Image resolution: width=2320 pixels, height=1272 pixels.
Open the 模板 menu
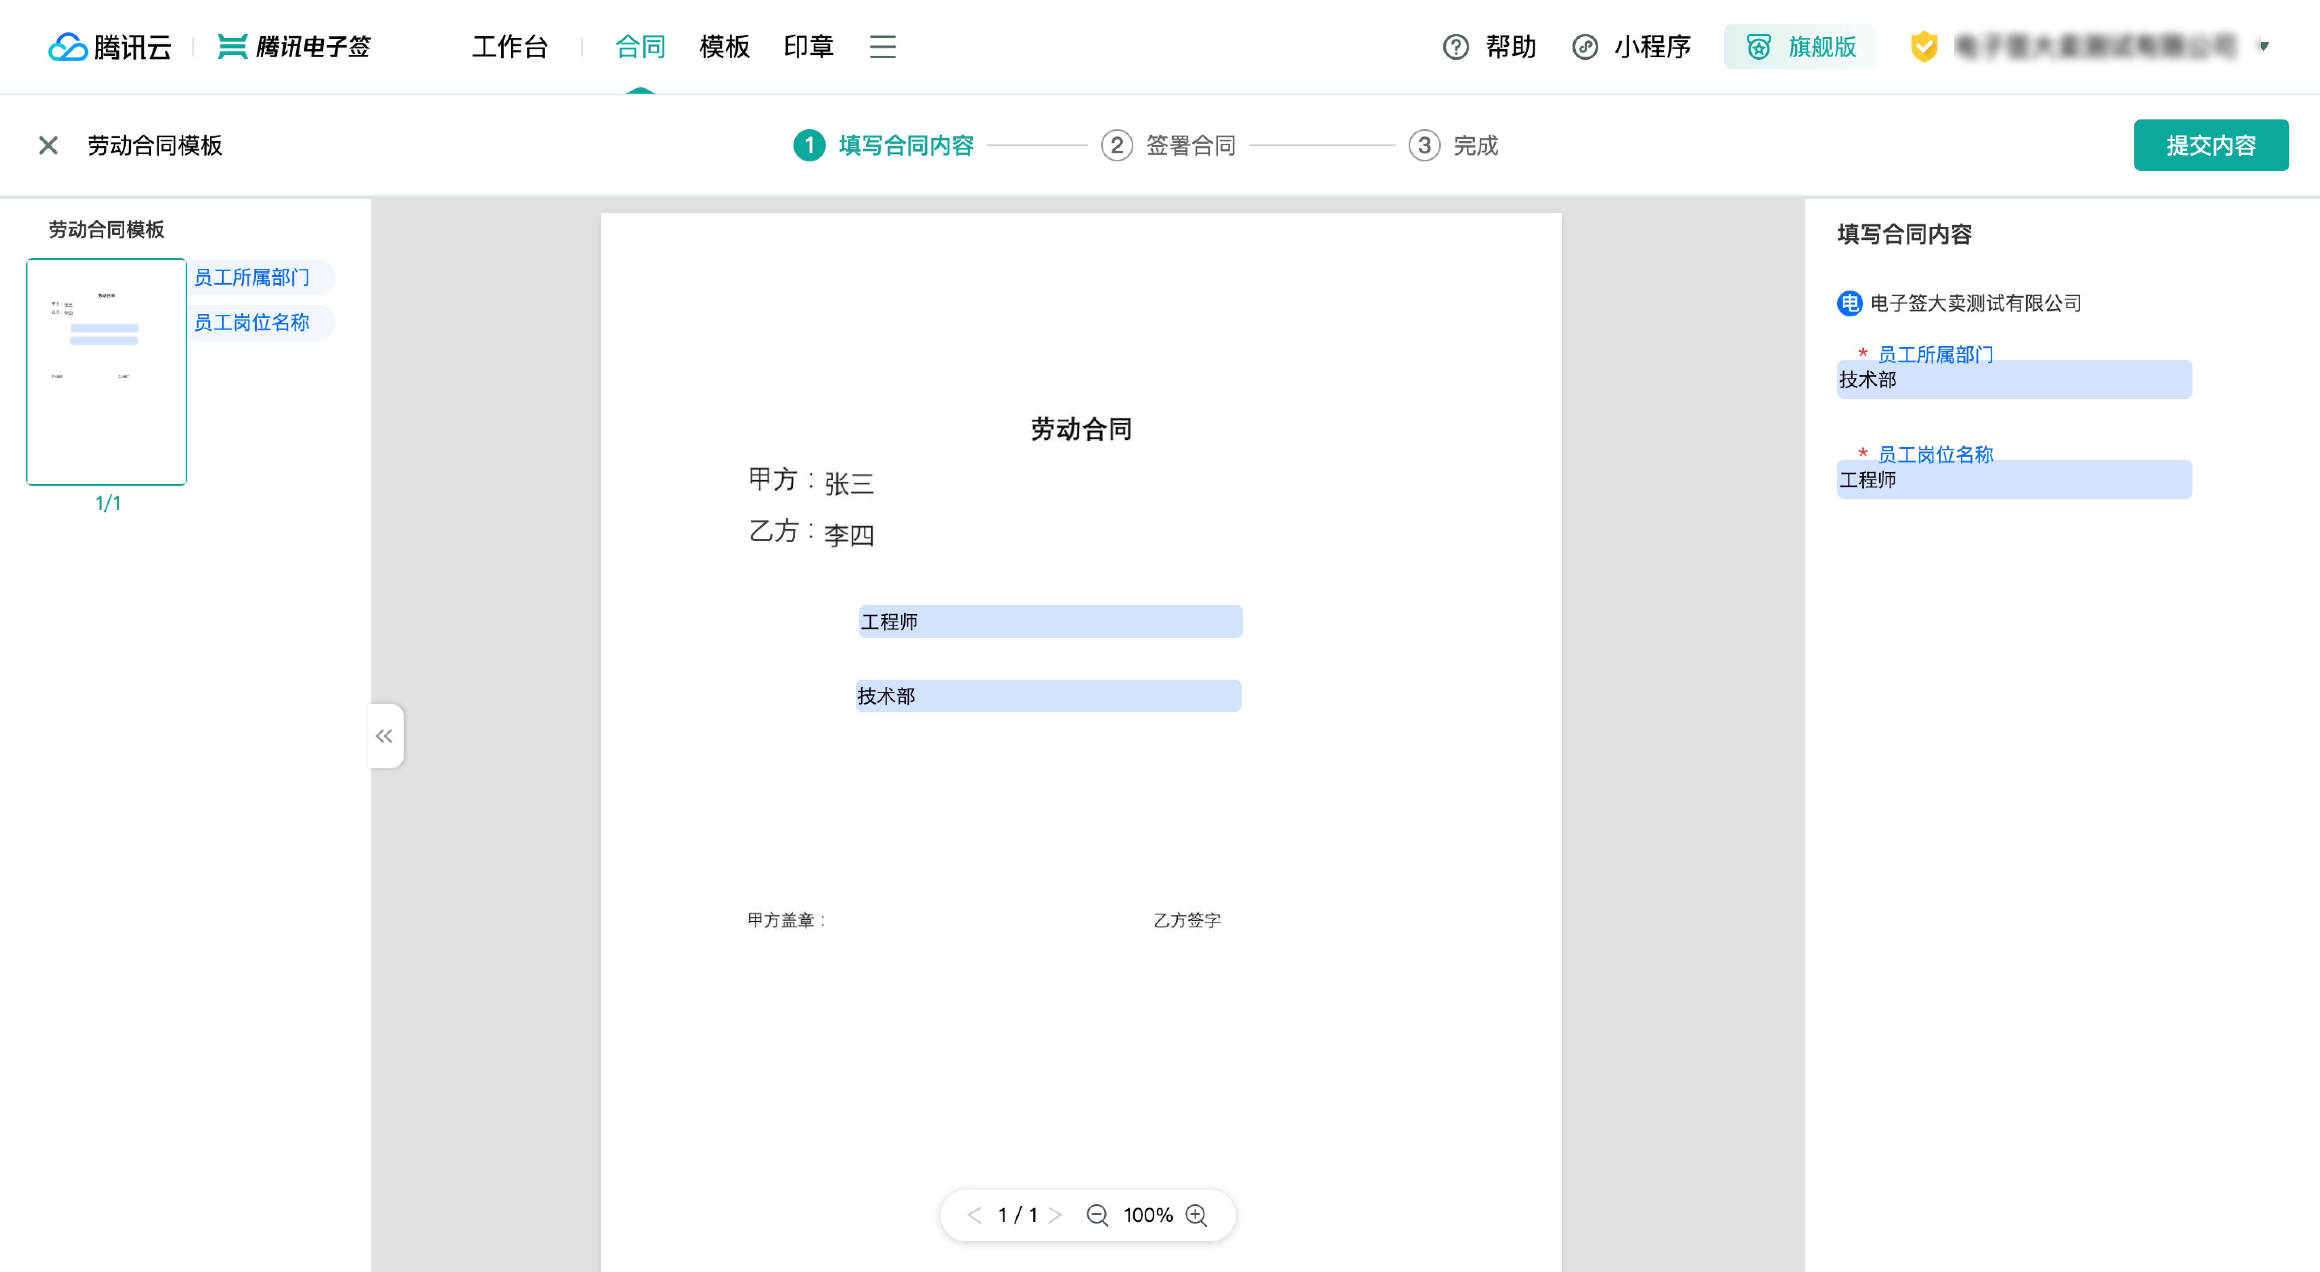(x=724, y=47)
